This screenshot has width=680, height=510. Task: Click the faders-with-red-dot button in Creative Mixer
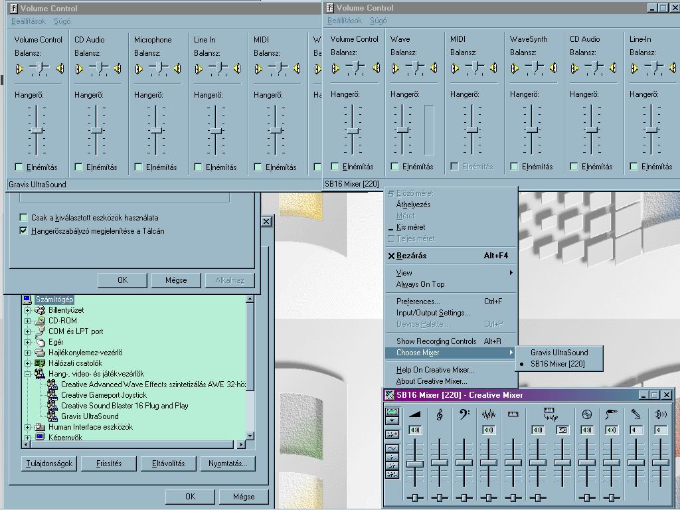[x=392, y=434]
